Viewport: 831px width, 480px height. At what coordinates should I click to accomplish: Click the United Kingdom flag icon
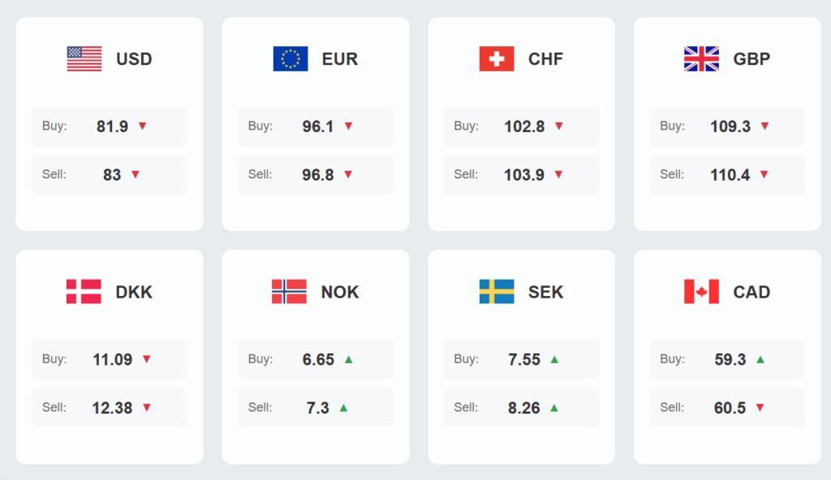[702, 59]
